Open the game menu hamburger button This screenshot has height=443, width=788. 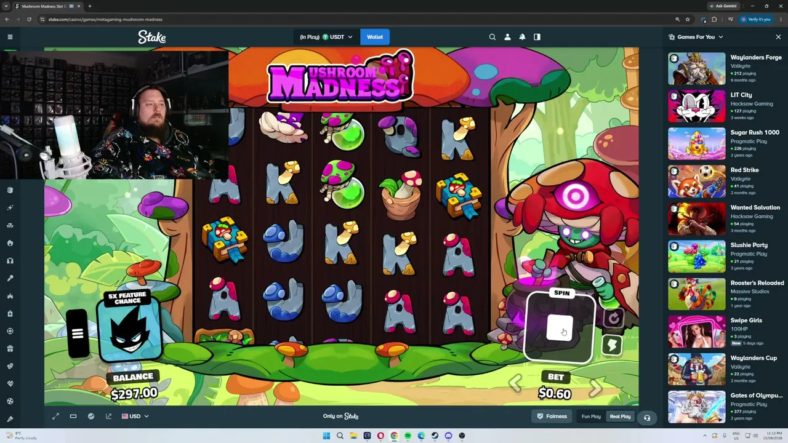tap(78, 333)
